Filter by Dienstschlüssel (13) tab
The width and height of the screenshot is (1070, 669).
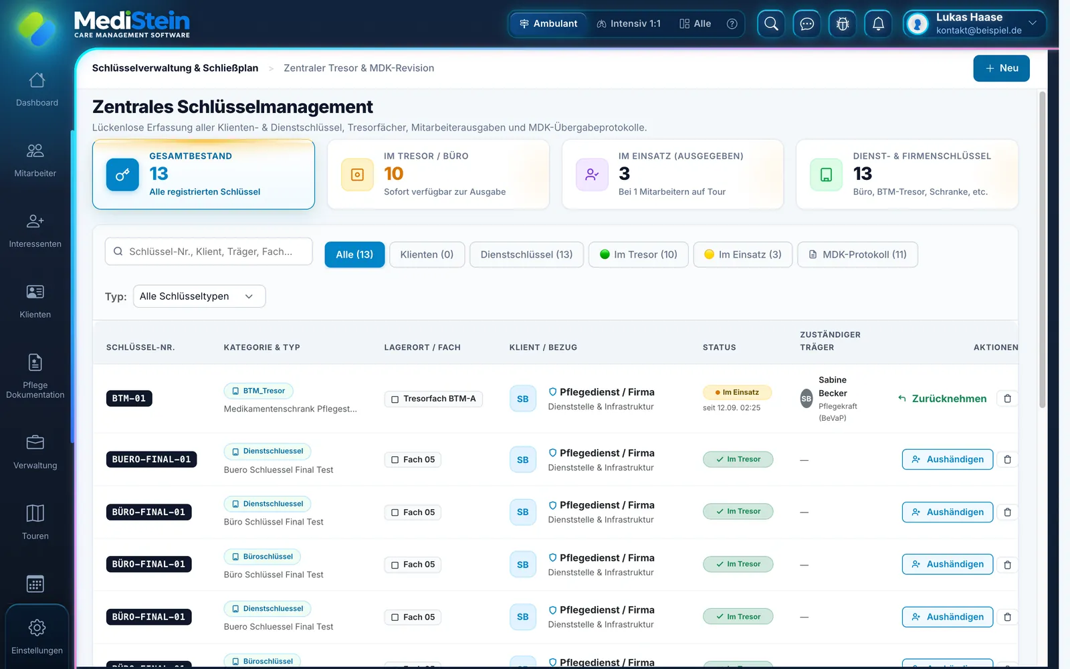[526, 255]
